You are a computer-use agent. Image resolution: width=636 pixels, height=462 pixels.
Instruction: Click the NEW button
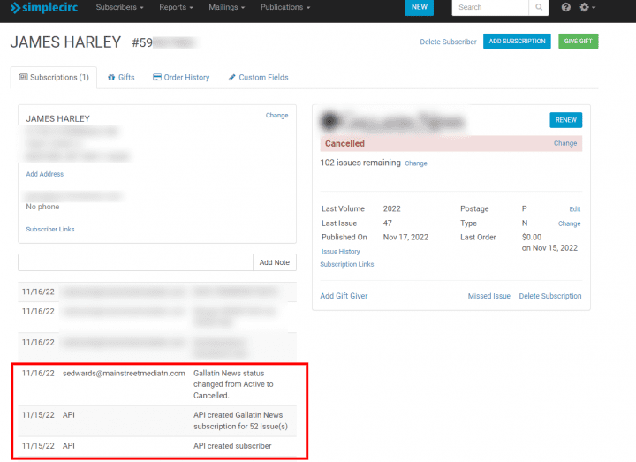(x=419, y=7)
